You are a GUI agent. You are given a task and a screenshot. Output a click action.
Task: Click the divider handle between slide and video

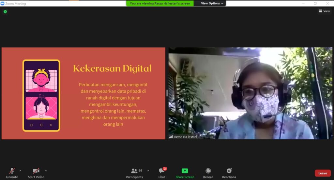tap(167, 93)
